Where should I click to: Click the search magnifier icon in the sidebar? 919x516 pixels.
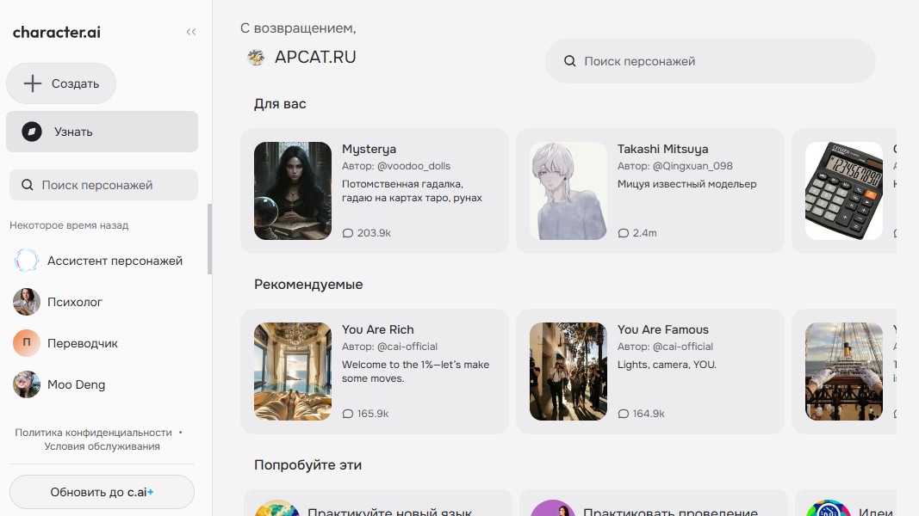click(x=28, y=184)
